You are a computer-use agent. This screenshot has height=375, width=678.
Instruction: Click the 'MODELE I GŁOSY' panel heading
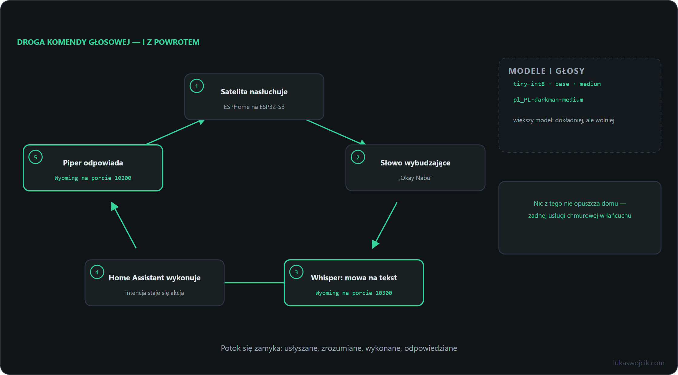point(546,71)
